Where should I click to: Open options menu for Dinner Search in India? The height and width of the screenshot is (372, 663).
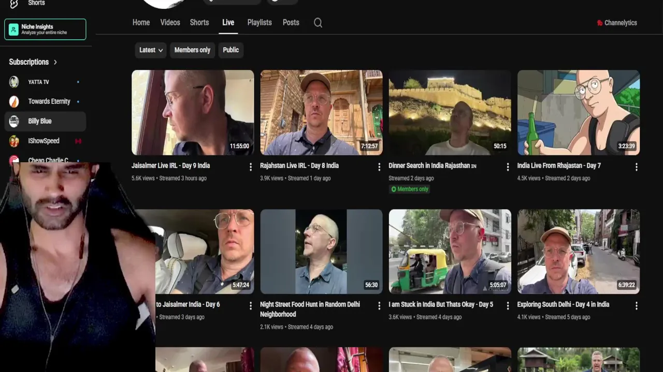click(508, 167)
